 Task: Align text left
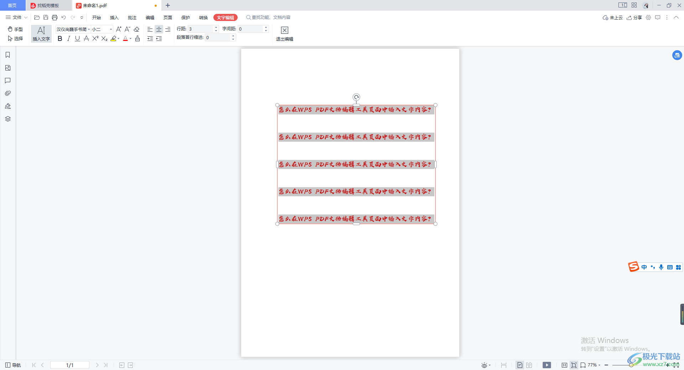click(150, 29)
